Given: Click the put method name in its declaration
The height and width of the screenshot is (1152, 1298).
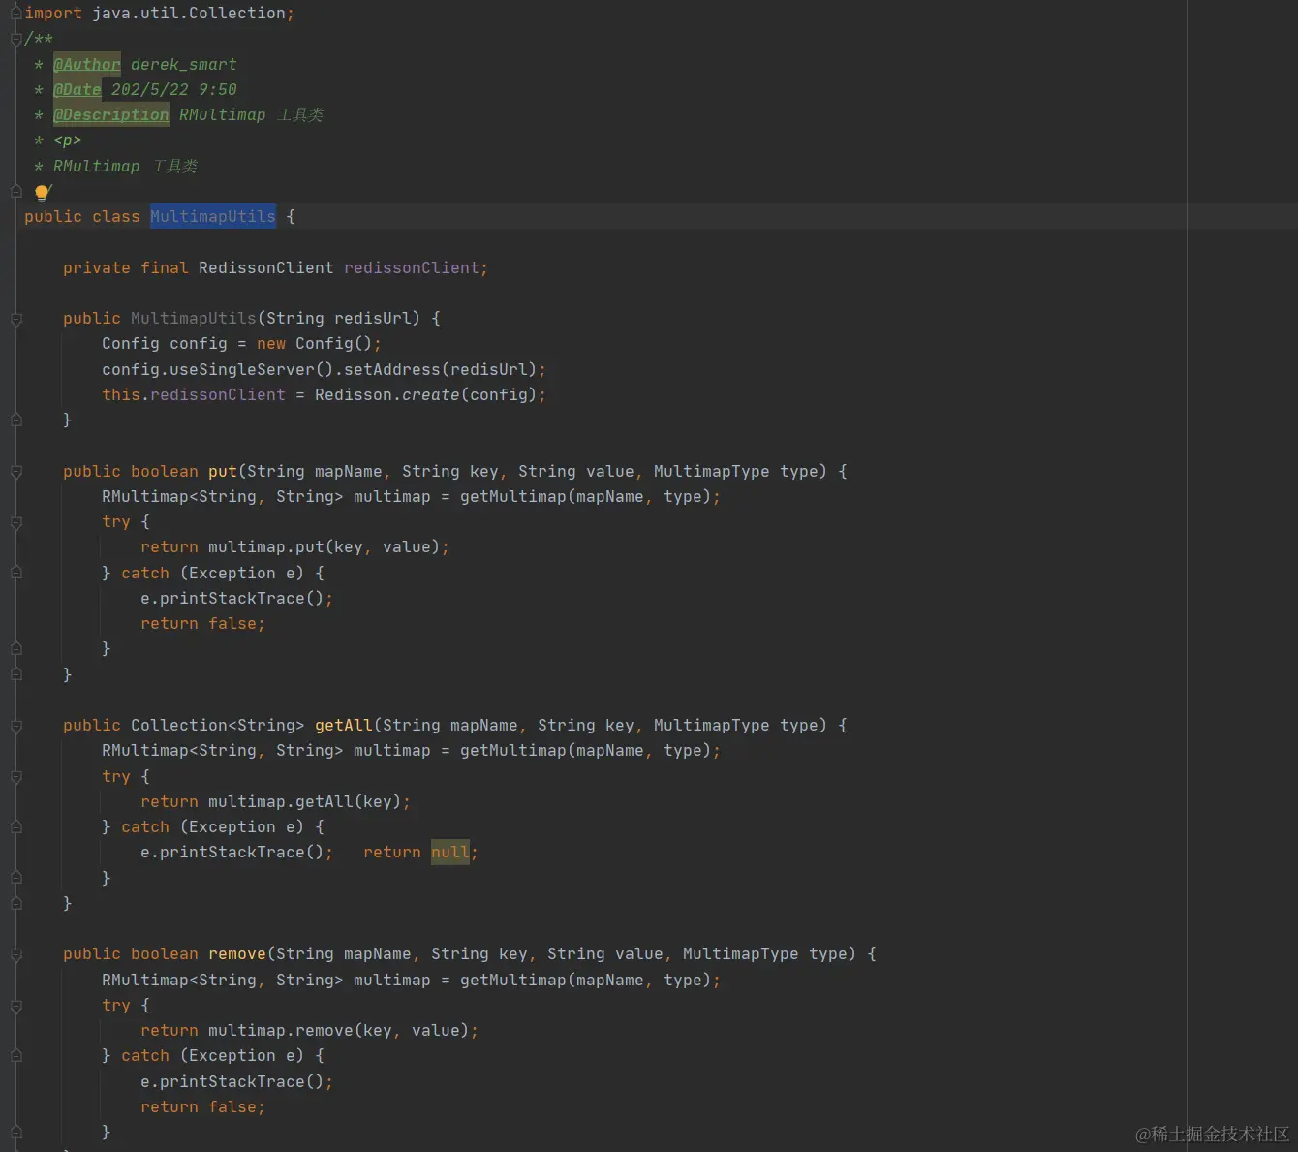Looking at the screenshot, I should point(223,471).
